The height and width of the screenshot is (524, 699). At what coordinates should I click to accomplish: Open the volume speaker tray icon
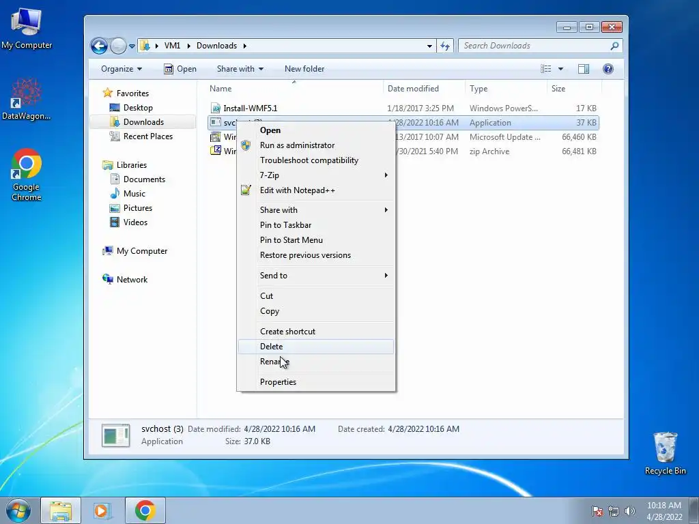click(x=630, y=511)
